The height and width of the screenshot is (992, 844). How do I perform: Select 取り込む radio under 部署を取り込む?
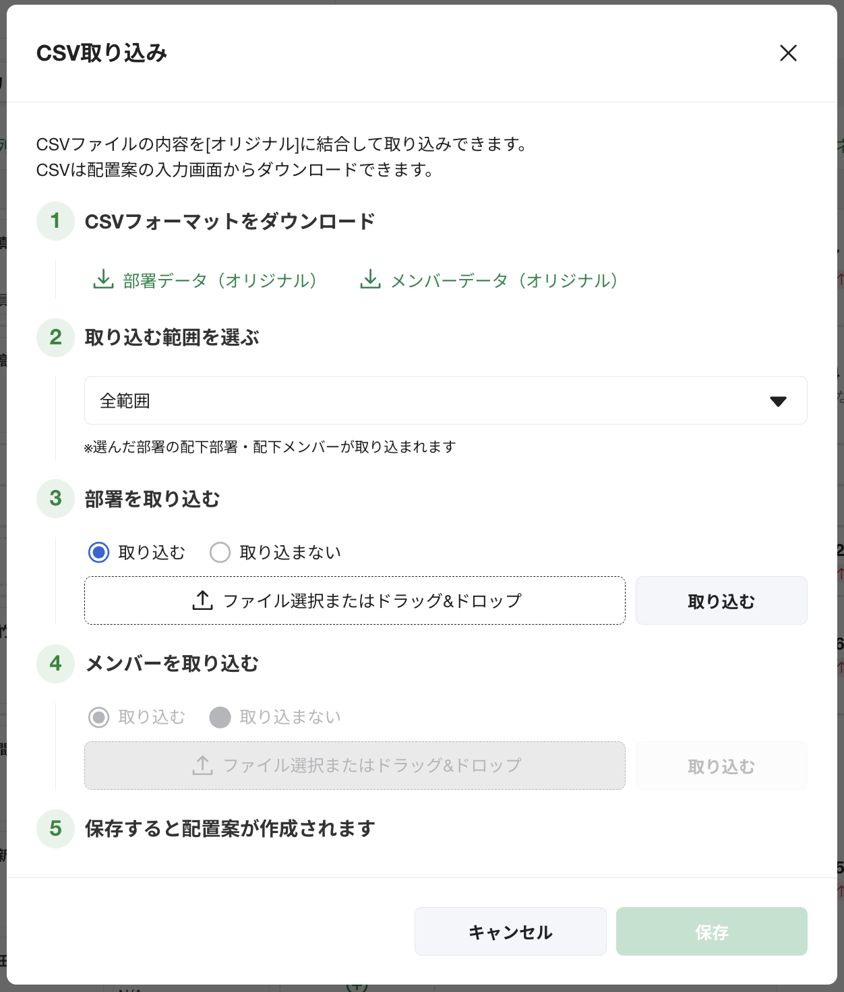pyautogui.click(x=99, y=553)
